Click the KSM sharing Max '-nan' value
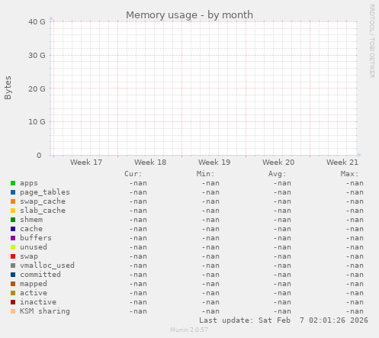379x338 pixels. (x=355, y=311)
